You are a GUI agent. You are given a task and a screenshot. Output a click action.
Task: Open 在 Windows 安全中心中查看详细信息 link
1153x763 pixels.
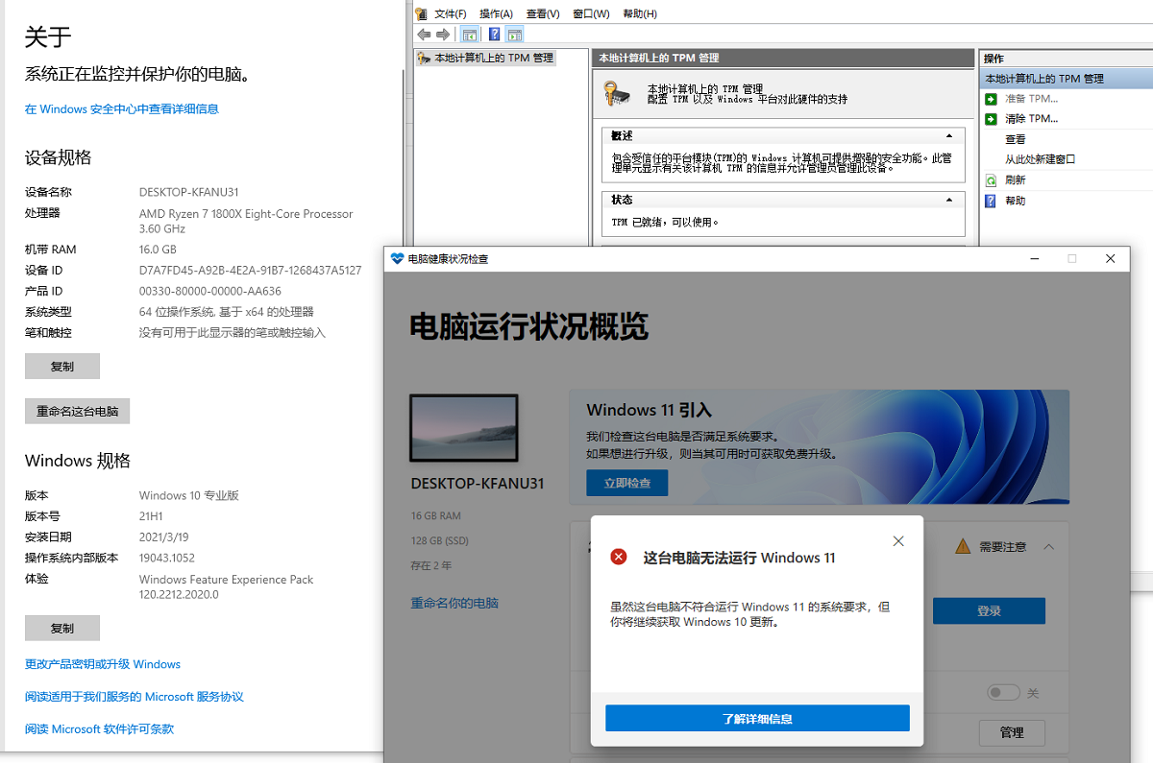122,109
